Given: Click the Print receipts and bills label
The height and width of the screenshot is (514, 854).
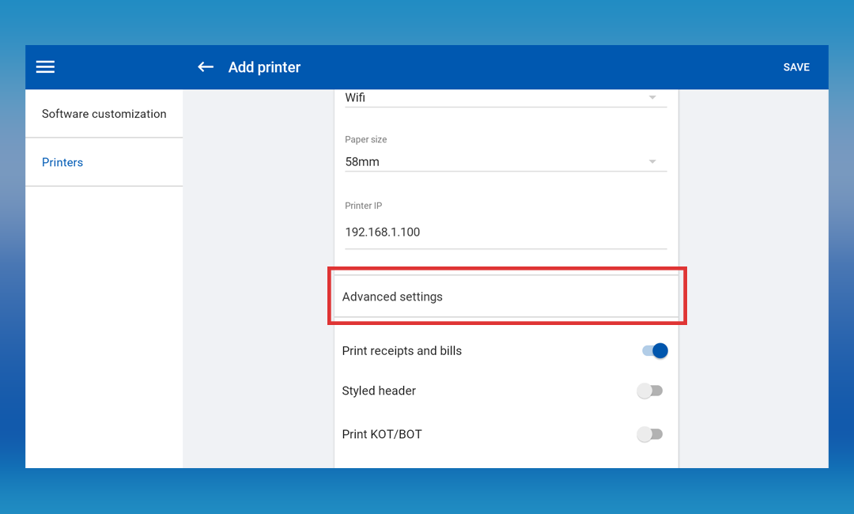Looking at the screenshot, I should pyautogui.click(x=402, y=351).
